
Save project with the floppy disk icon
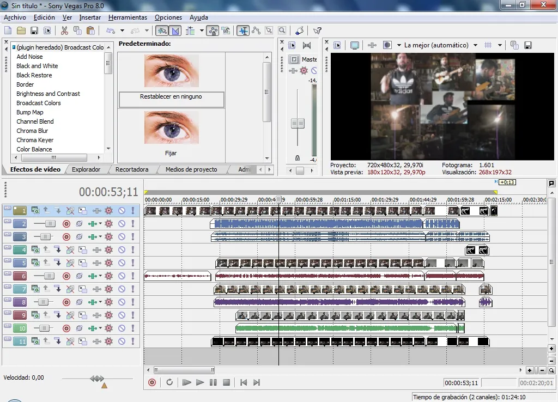pyautogui.click(x=34, y=31)
